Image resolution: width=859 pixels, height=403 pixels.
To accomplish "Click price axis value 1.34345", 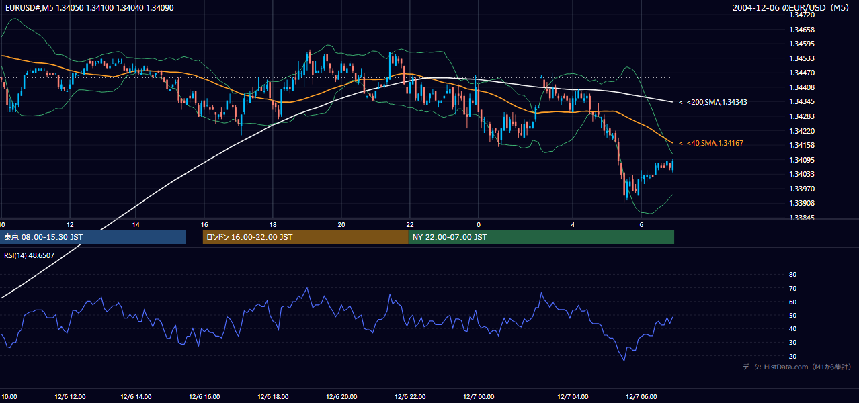I will 801,101.
